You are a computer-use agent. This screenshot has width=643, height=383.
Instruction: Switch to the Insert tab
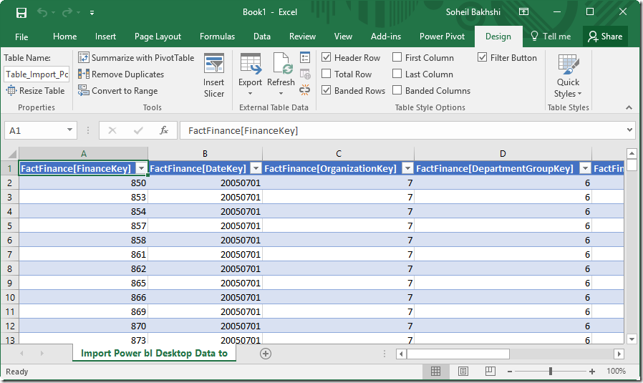(x=105, y=37)
